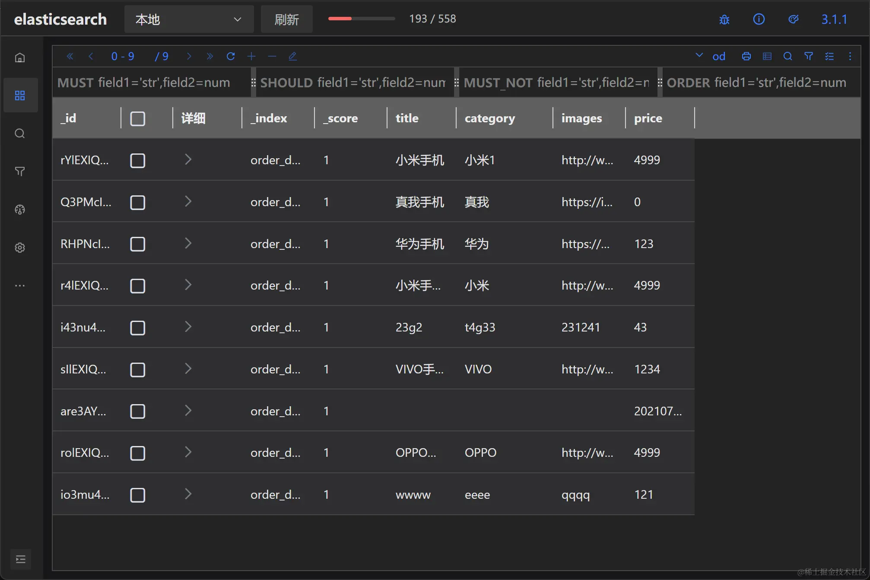Image resolution: width=870 pixels, height=580 pixels.
Task: Select the Filter tool in the left sidebar
Action: pyautogui.click(x=20, y=172)
